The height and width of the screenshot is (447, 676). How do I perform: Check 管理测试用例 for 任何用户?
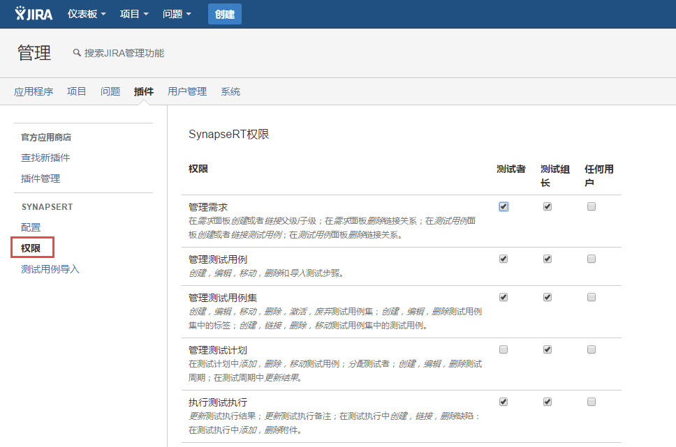click(591, 259)
